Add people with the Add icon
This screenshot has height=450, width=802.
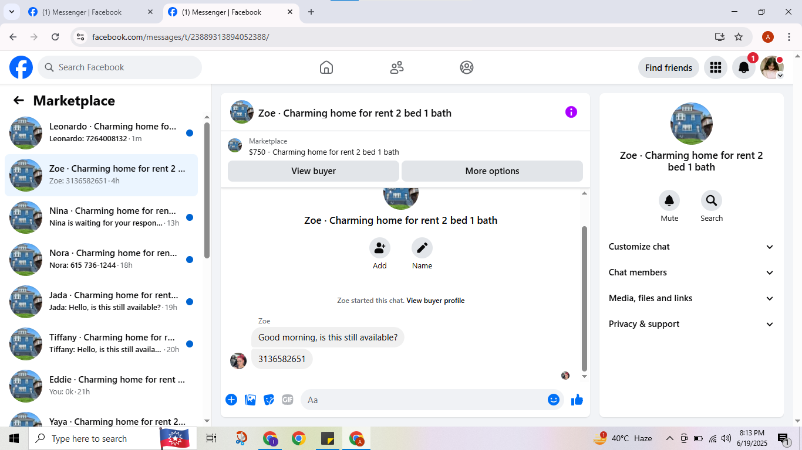pyautogui.click(x=380, y=248)
